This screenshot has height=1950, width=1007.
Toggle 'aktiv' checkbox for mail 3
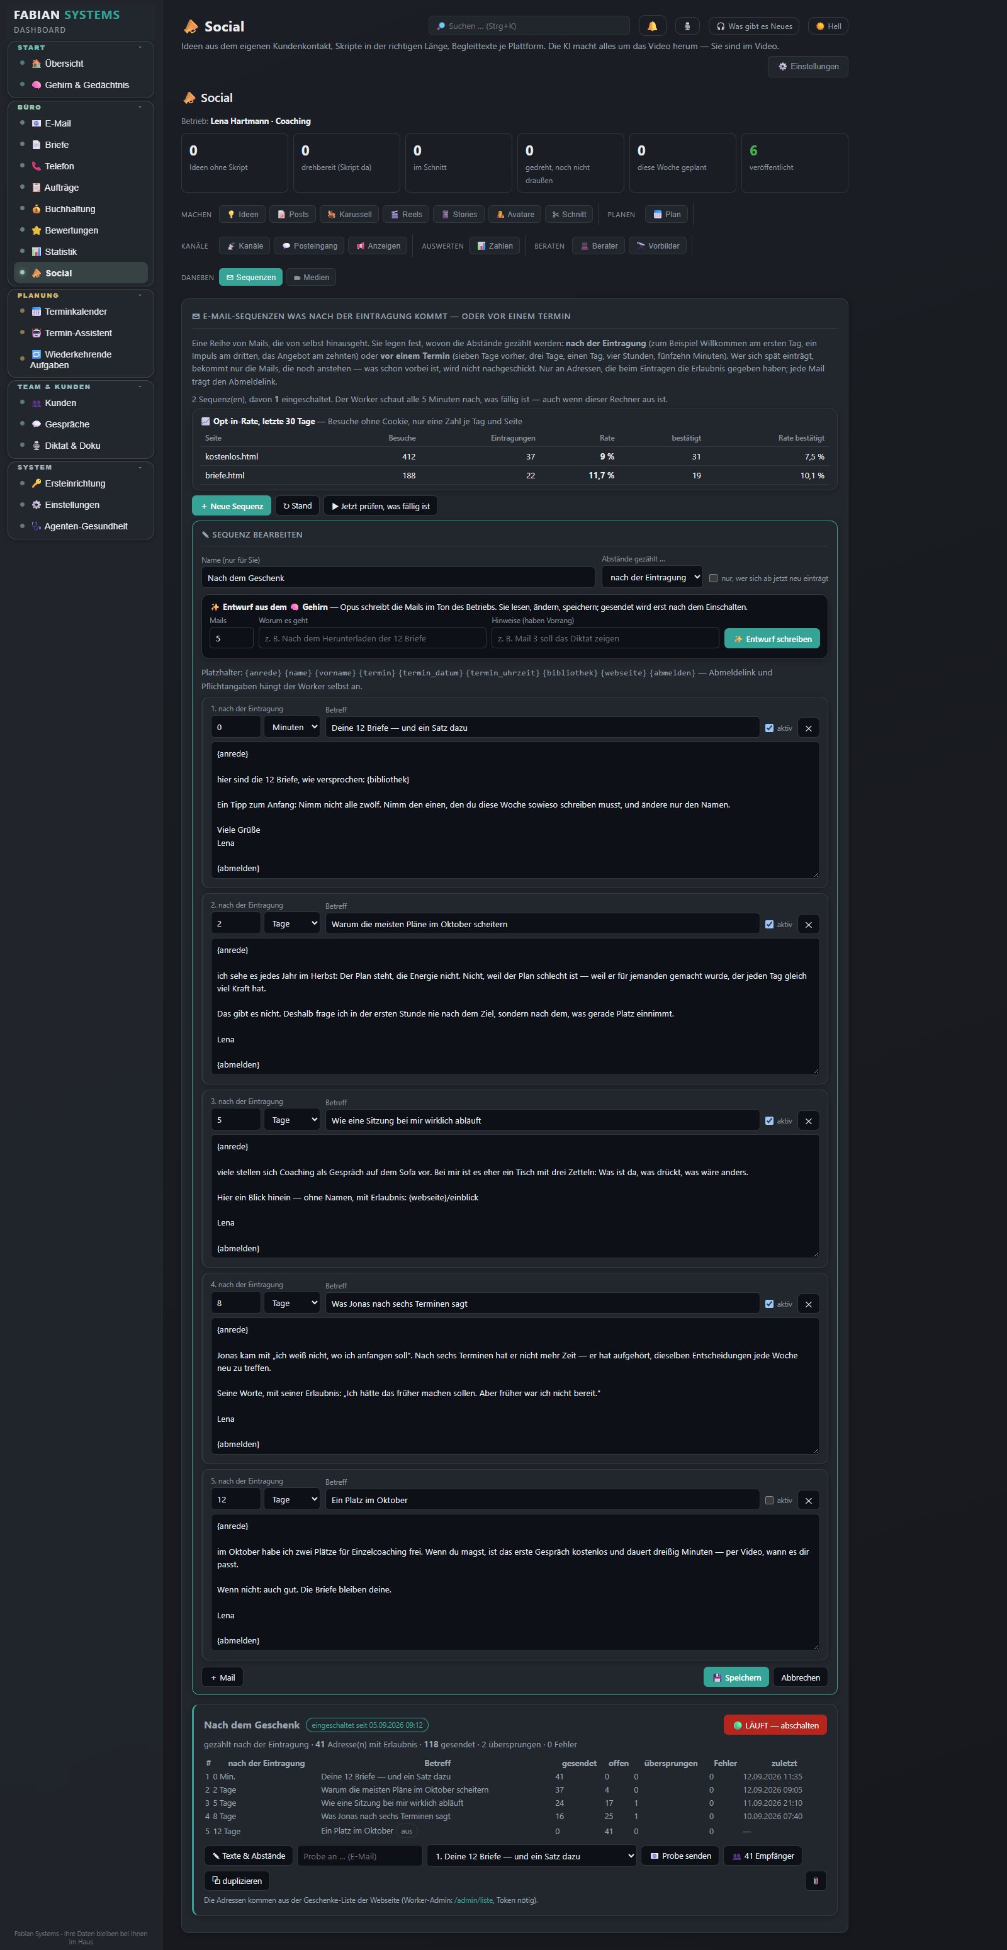coord(769,1121)
